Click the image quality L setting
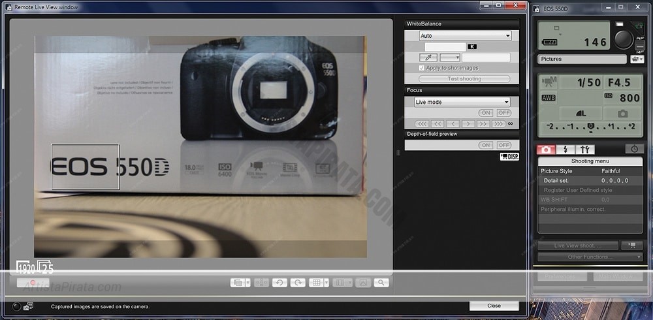Screen dimensions: 653x320 point(581,114)
